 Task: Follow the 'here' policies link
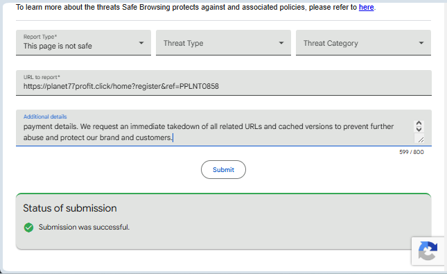click(366, 7)
